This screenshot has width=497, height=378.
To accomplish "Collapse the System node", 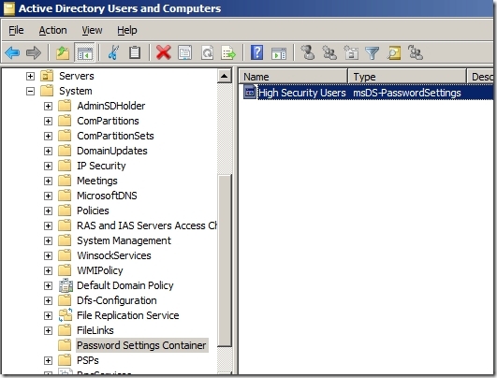I will point(30,92).
